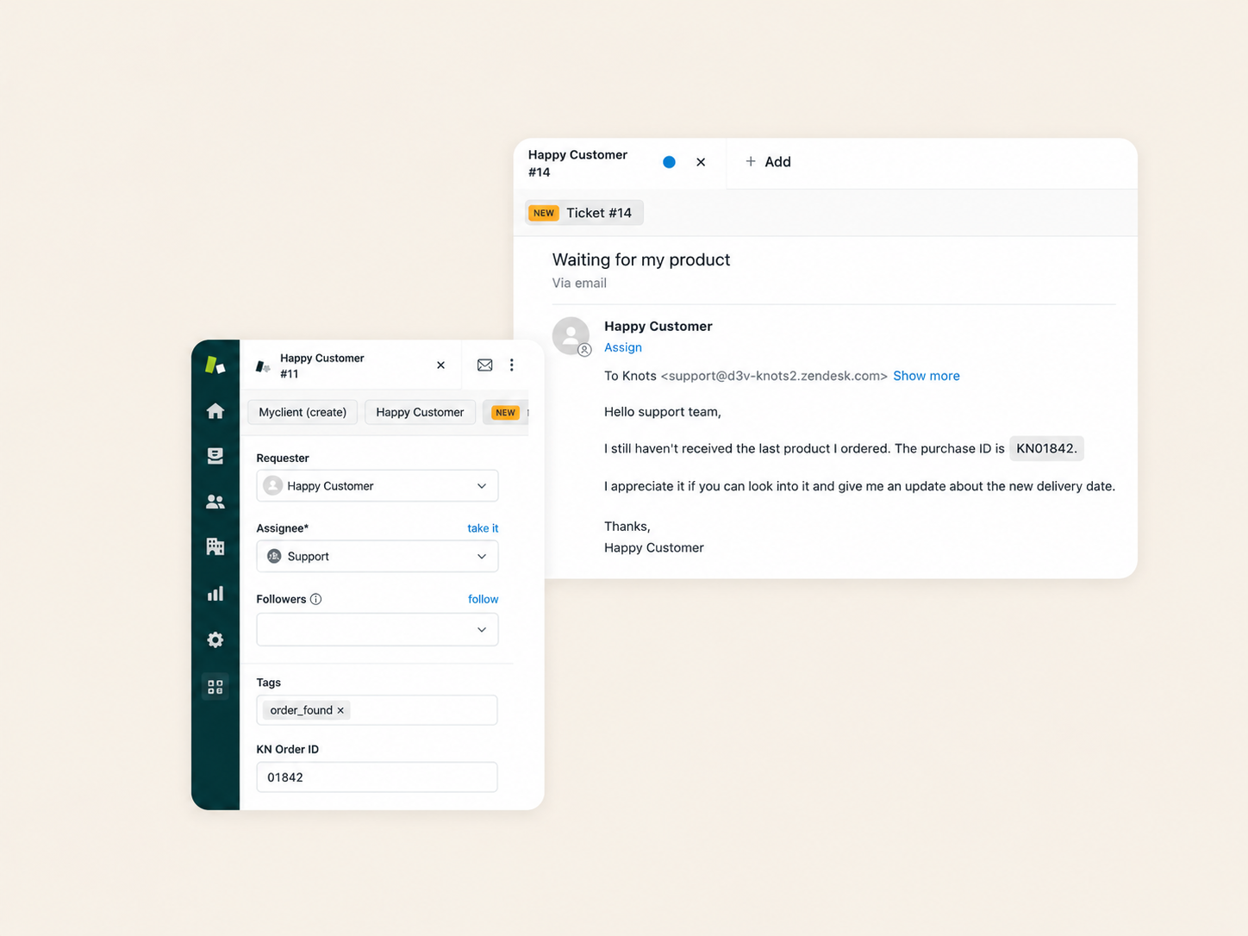
Task: Click the Requester label
Action: click(283, 458)
